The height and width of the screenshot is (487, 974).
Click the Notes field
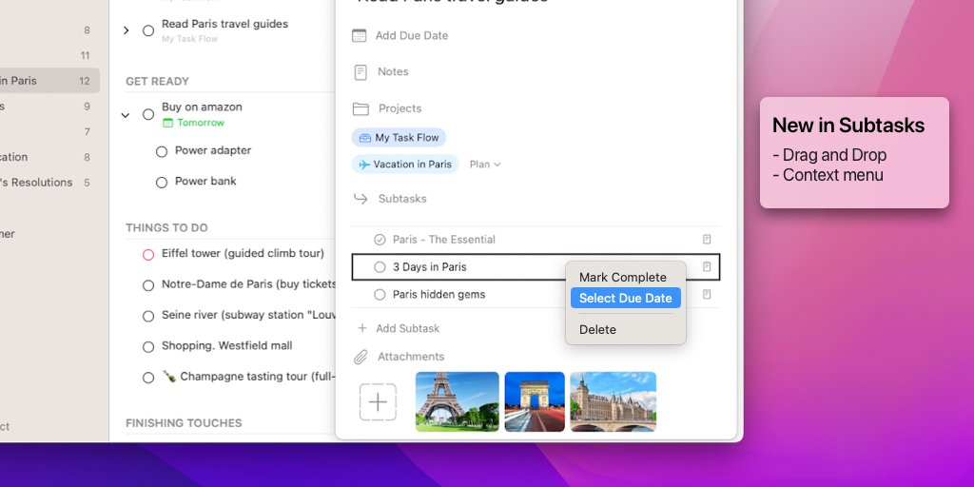tap(393, 72)
